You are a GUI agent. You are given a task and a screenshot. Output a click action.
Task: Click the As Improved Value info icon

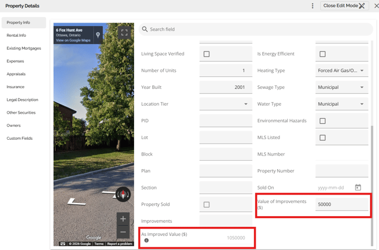pos(146,240)
